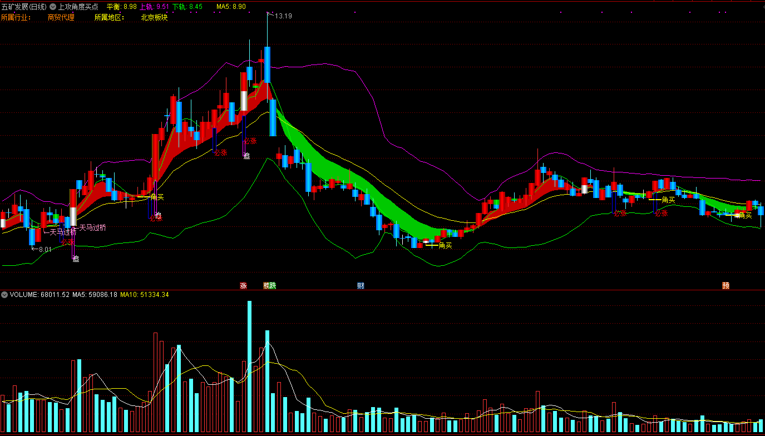The width and height of the screenshot is (765, 436).
Task: Click the MA5: 59086.18 volume readout
Action: coord(95,295)
